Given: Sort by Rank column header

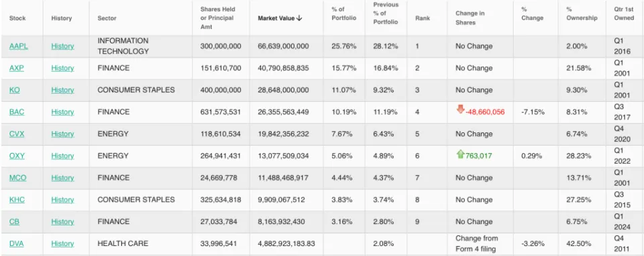Looking at the screenshot, I should point(423,19).
